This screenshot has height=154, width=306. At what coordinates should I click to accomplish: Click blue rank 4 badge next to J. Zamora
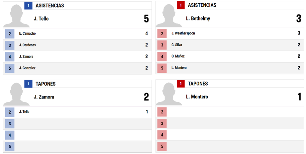pyautogui.click(x=10, y=57)
